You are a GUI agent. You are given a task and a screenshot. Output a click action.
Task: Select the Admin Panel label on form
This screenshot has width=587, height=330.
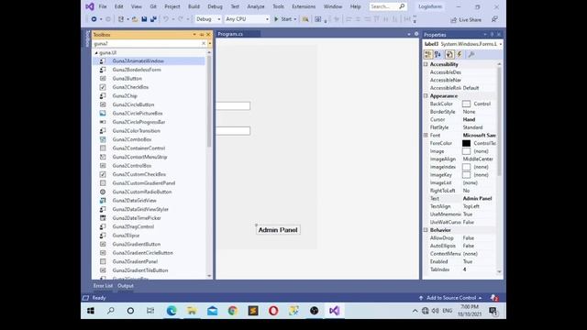point(278,230)
